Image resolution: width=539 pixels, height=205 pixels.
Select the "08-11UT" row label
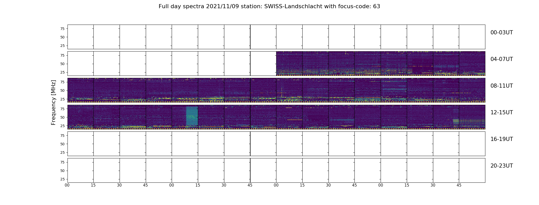click(x=502, y=86)
